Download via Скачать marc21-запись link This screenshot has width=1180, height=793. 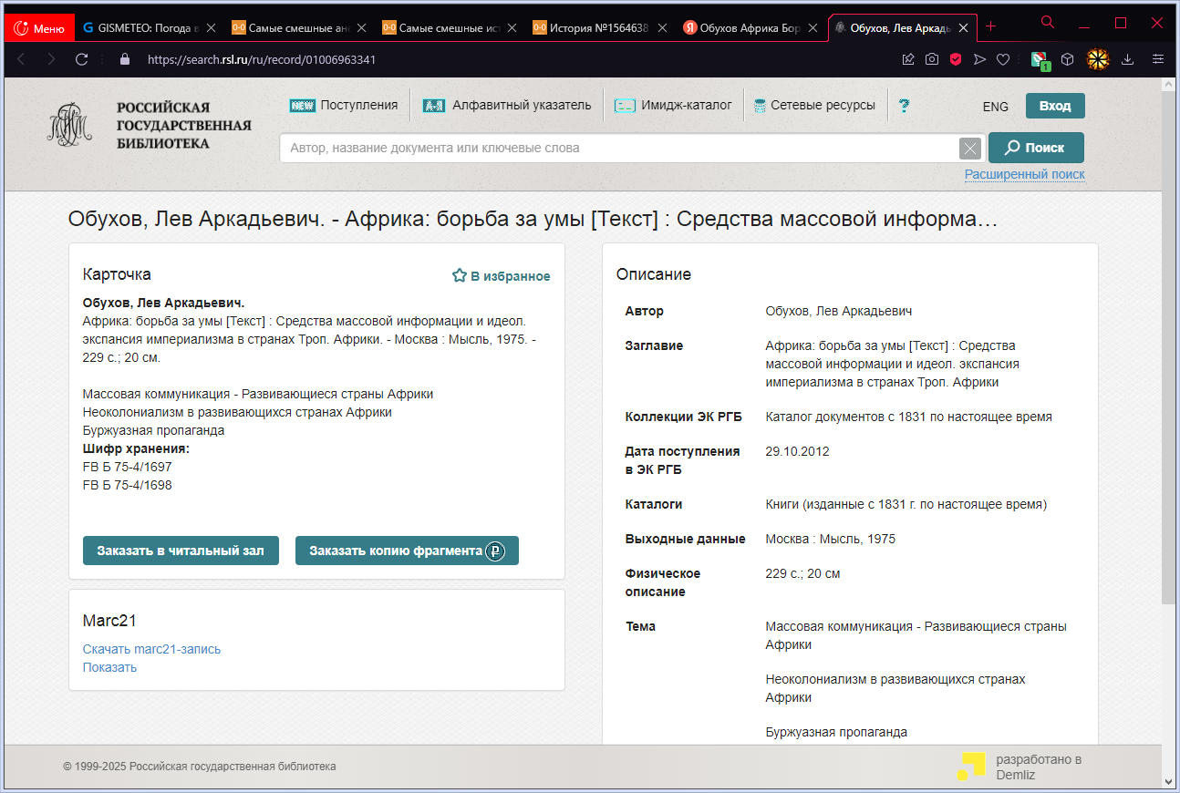point(151,649)
